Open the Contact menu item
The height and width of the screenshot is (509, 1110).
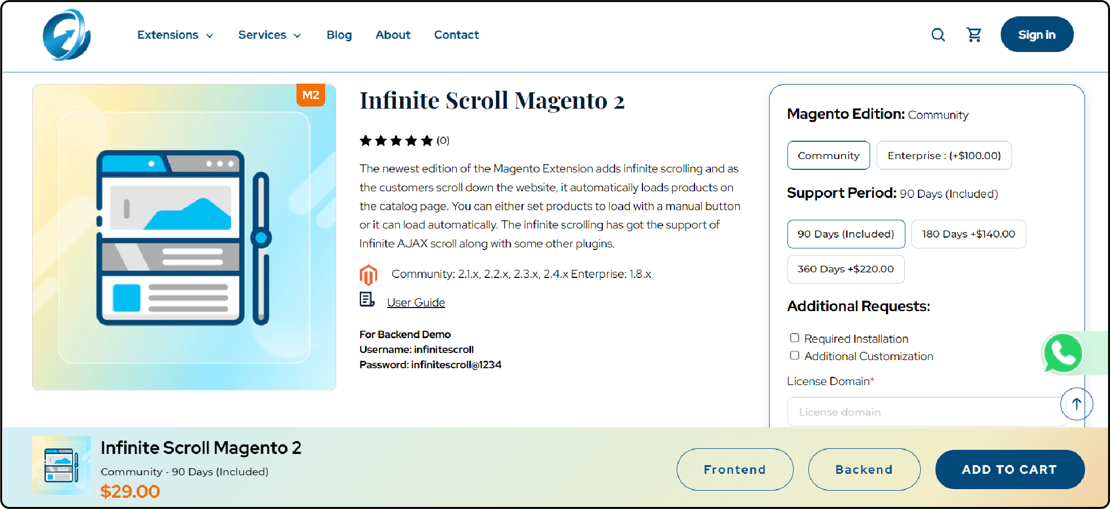[456, 35]
